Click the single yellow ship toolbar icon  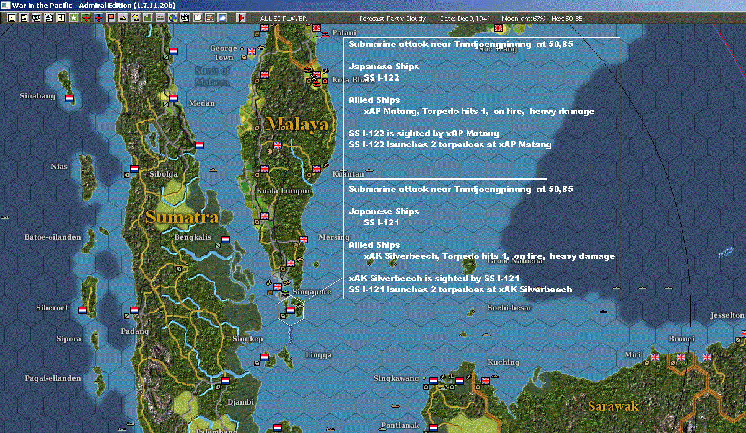(x=123, y=18)
